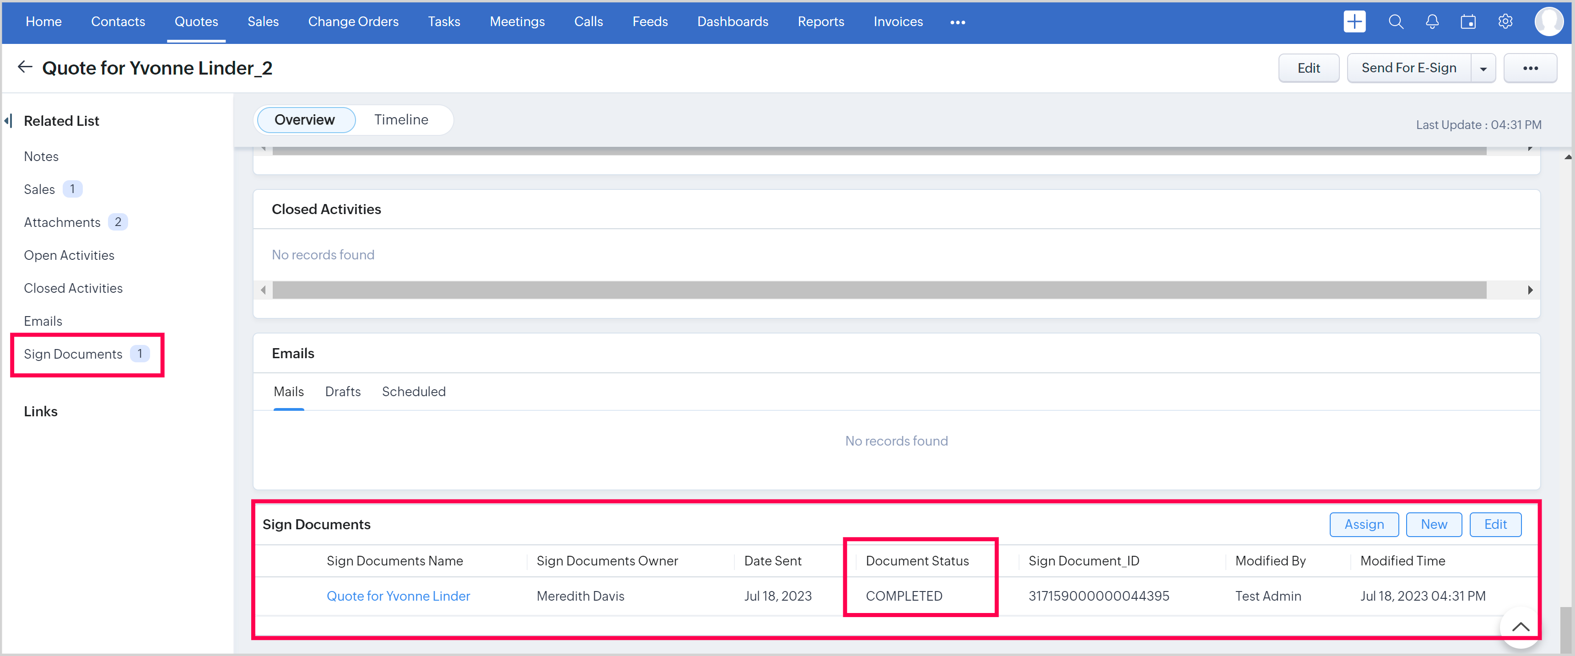Click the Assign button in Sign Documents
Image resolution: width=1575 pixels, height=656 pixels.
(x=1364, y=525)
